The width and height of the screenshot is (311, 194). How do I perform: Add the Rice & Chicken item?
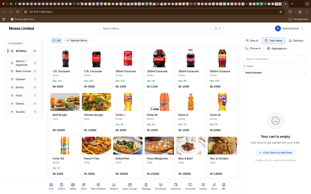pyautogui.click(x=222, y=157)
